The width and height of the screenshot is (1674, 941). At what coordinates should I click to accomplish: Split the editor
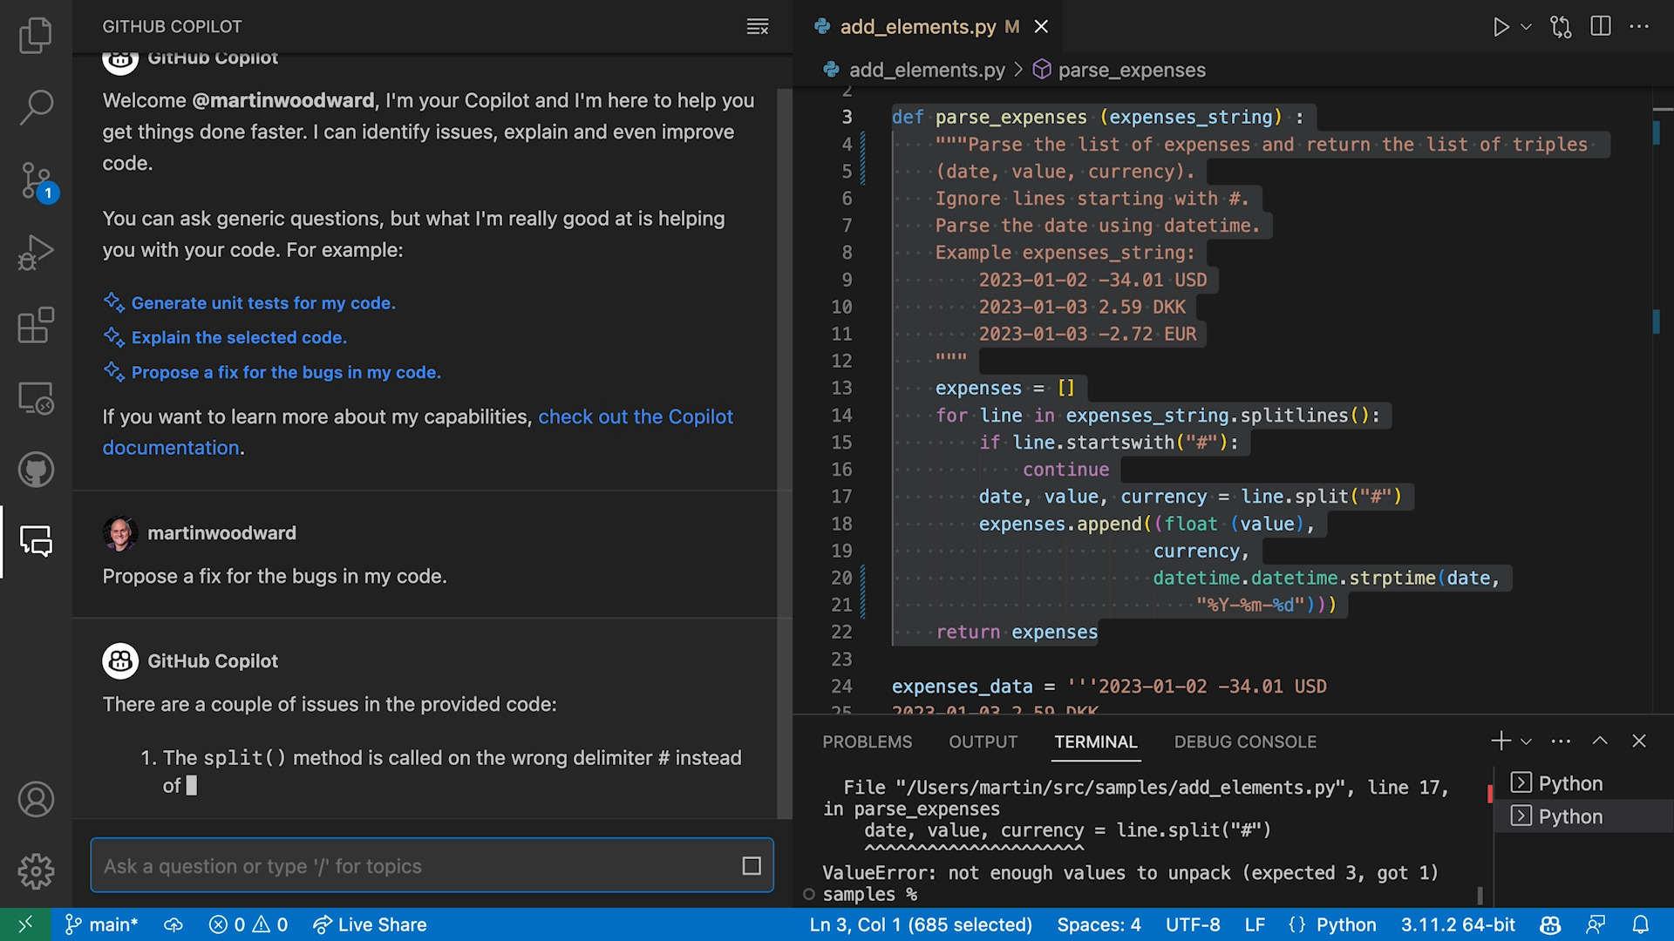[1601, 26]
